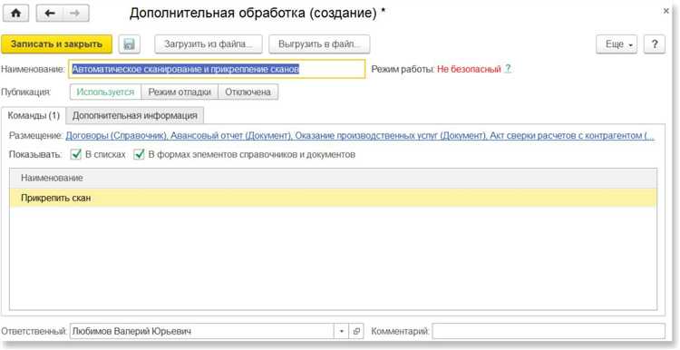Navigate forward with the right arrow
This screenshot has width=680, height=350.
tap(76, 14)
